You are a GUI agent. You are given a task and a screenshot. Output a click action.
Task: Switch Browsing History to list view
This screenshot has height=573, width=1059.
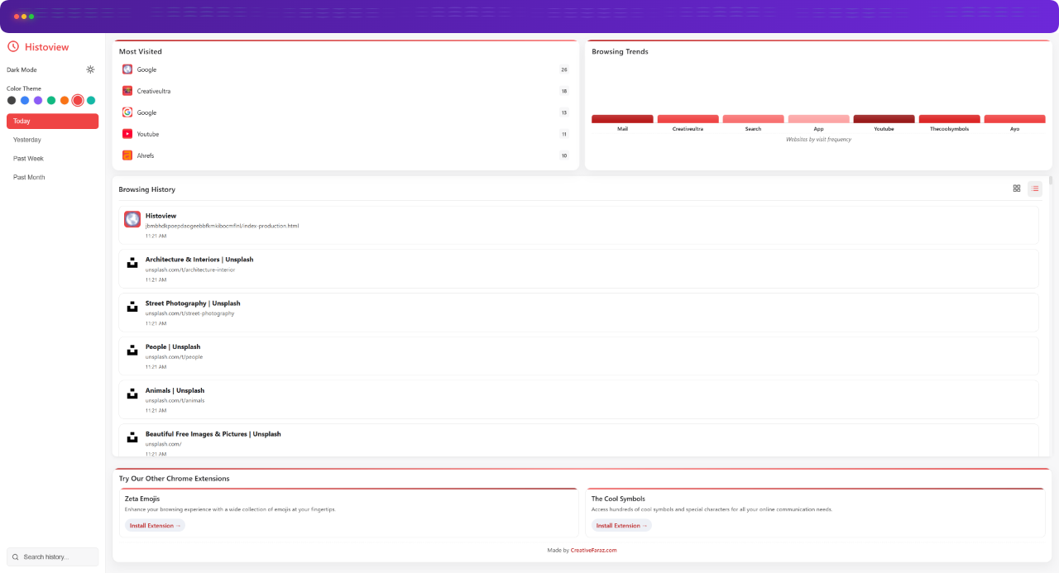(1035, 189)
